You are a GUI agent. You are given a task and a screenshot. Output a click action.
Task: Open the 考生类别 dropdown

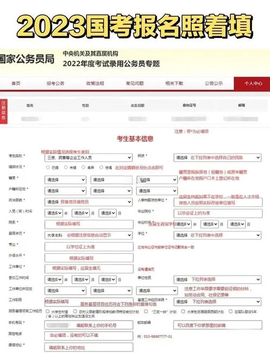click(89, 158)
